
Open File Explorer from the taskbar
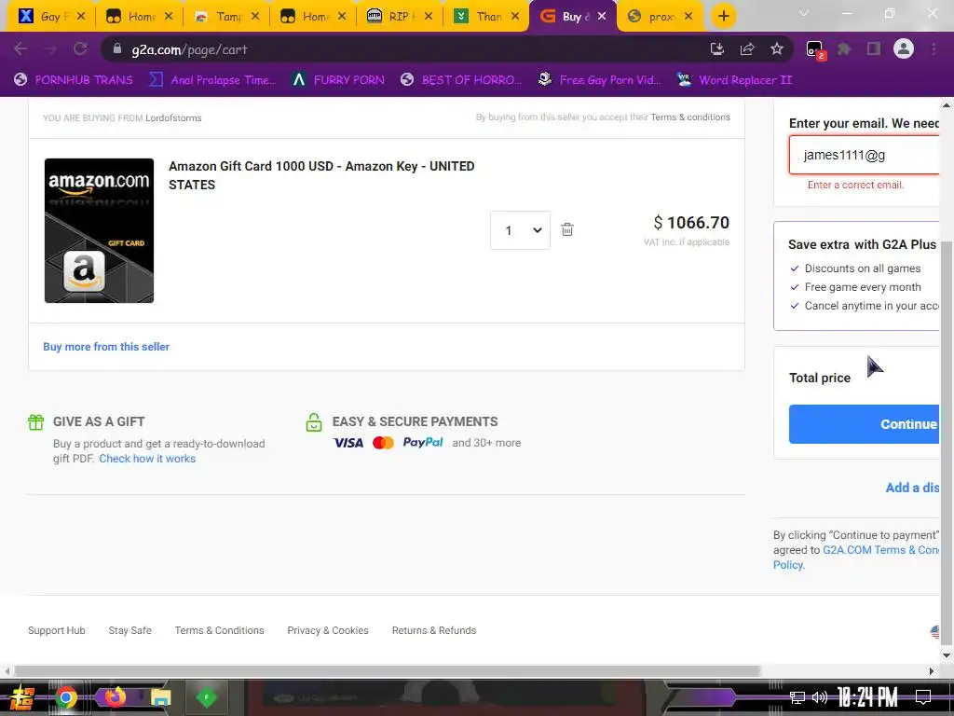pyautogui.click(x=160, y=697)
